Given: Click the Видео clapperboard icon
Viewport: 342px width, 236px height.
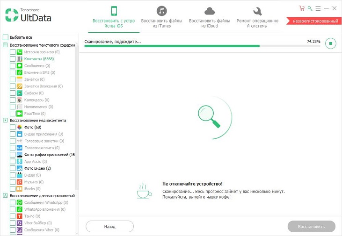Looking at the screenshot, I should point(19,175).
